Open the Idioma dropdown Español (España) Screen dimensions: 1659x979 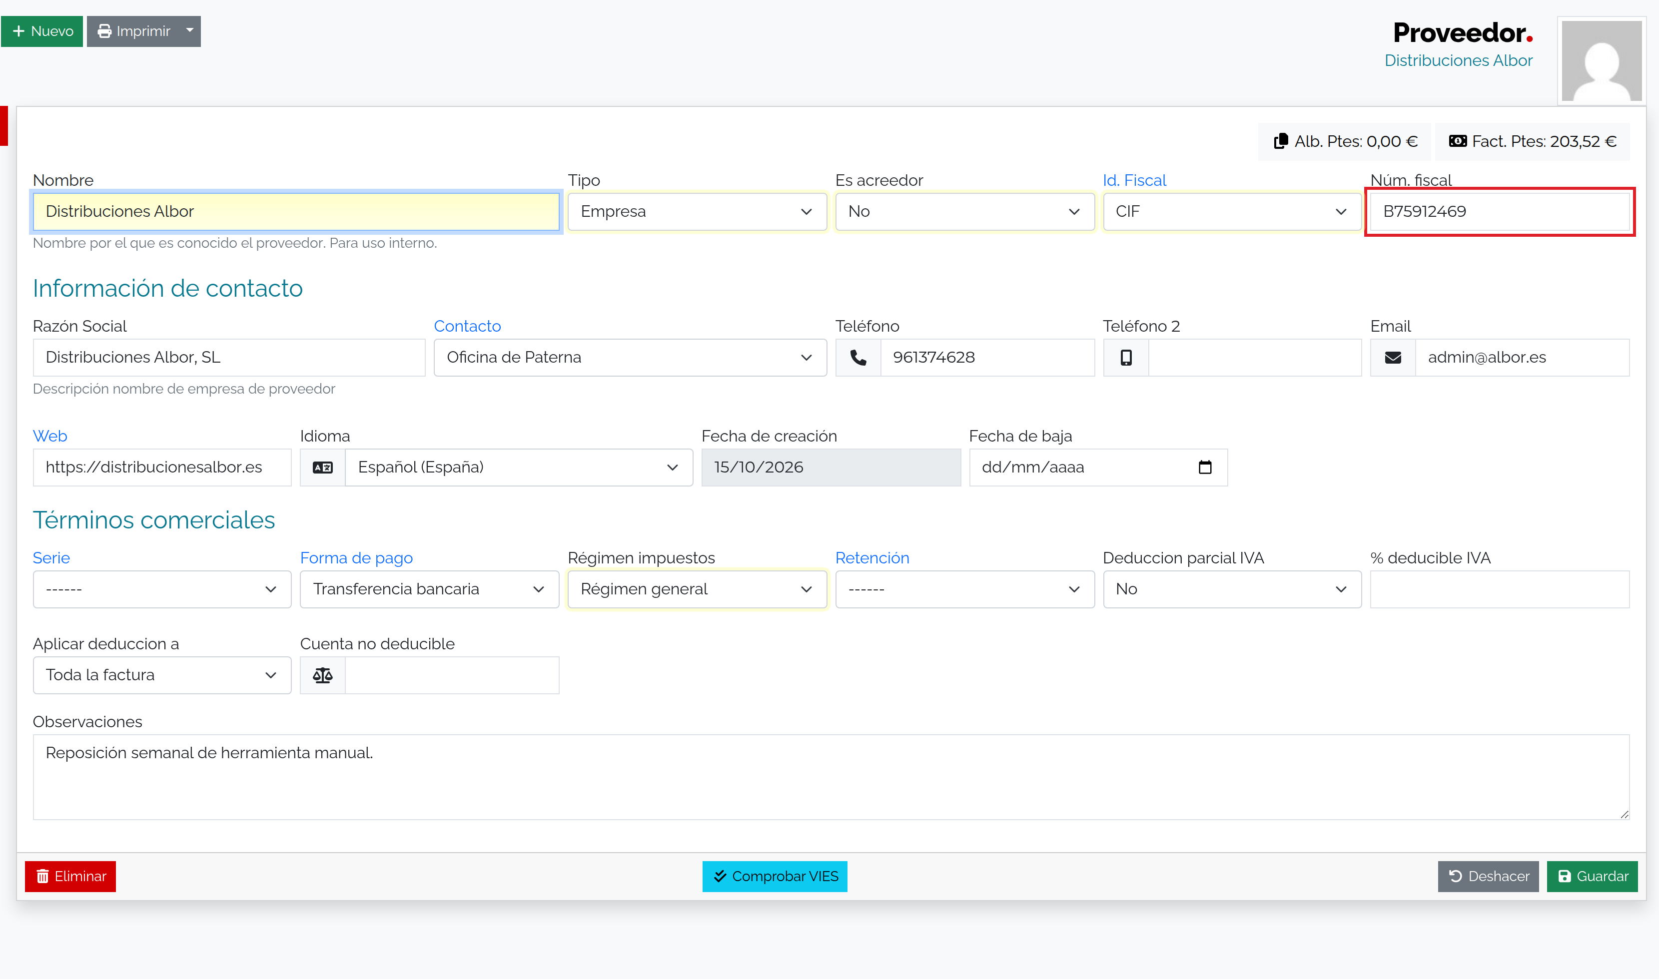click(x=519, y=468)
